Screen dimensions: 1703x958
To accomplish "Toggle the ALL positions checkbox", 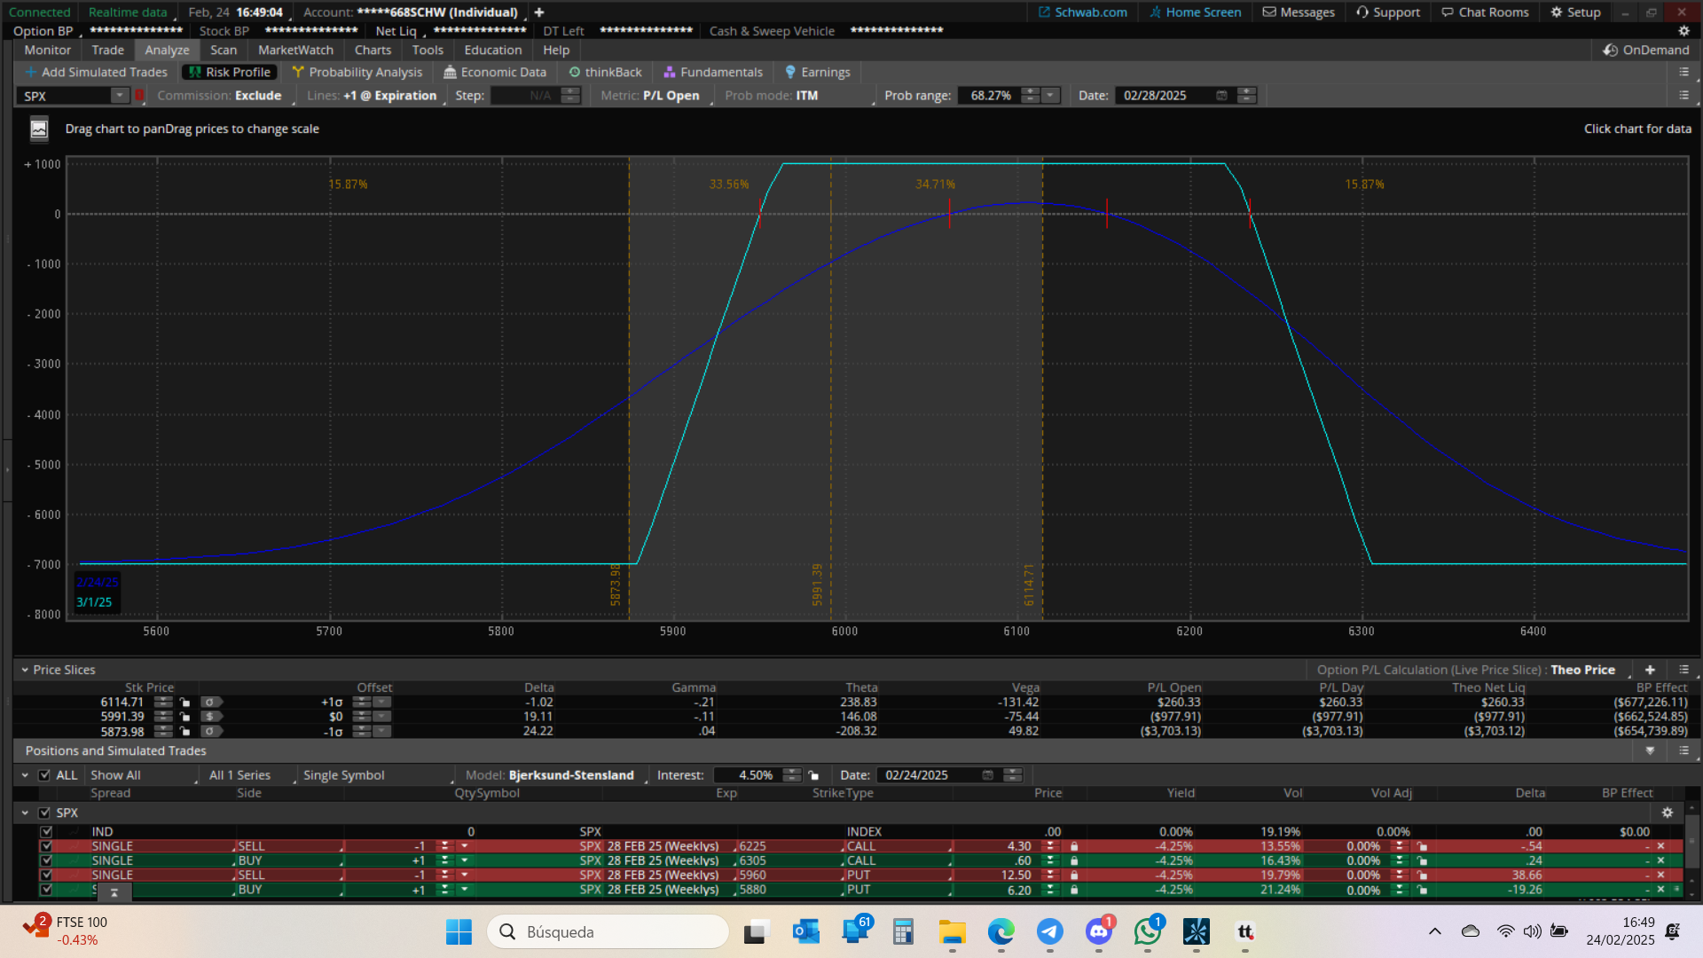I will click(x=44, y=775).
